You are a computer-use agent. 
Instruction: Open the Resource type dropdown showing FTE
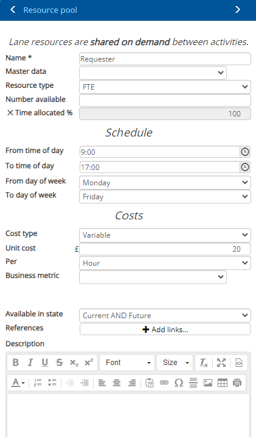click(x=165, y=87)
